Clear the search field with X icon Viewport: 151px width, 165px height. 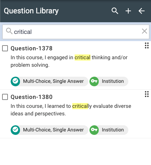[x=144, y=31]
